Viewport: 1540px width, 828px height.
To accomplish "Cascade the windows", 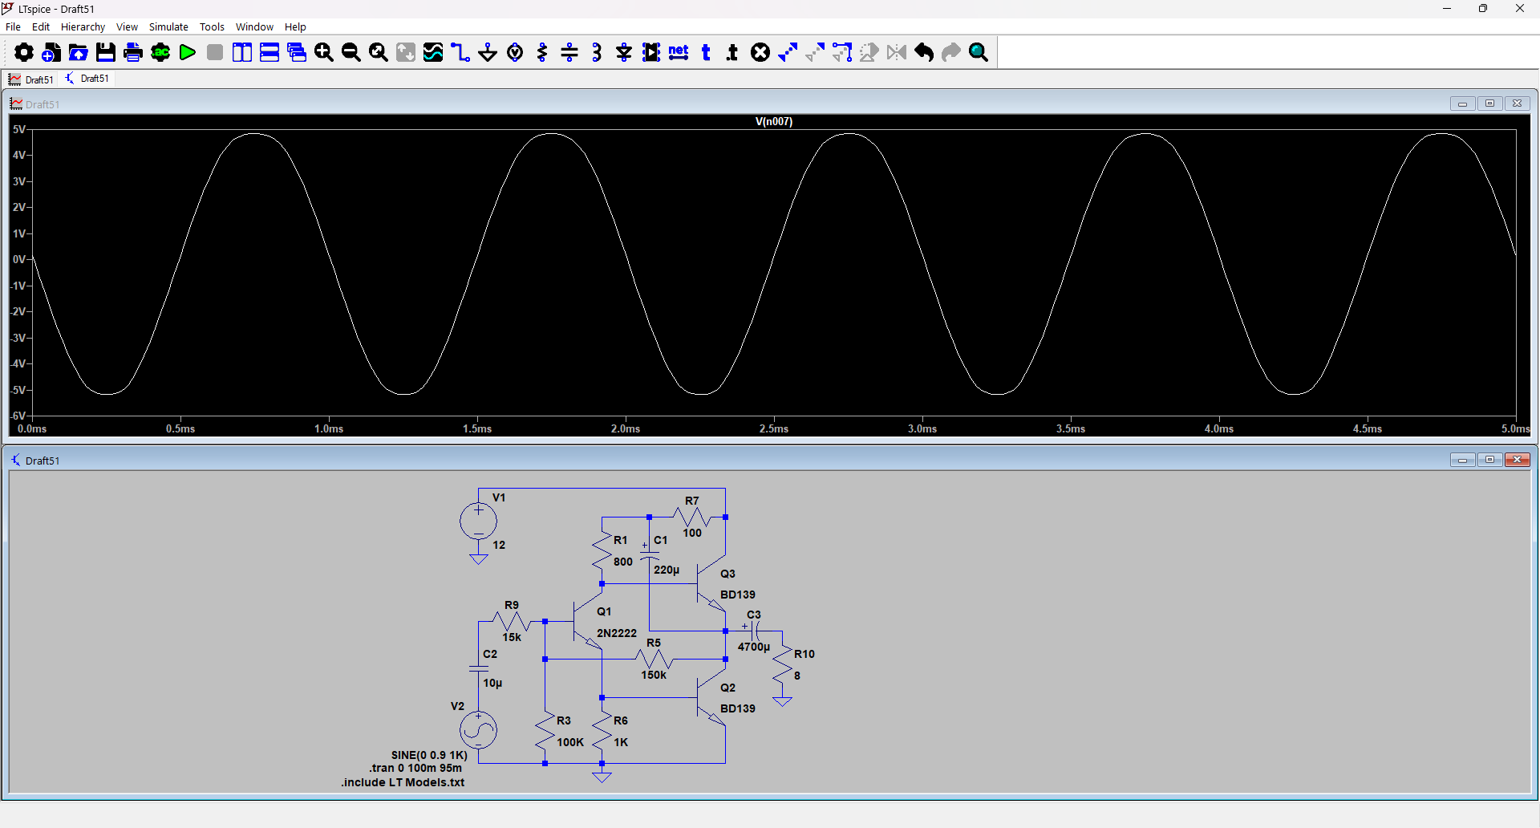I will tap(297, 53).
